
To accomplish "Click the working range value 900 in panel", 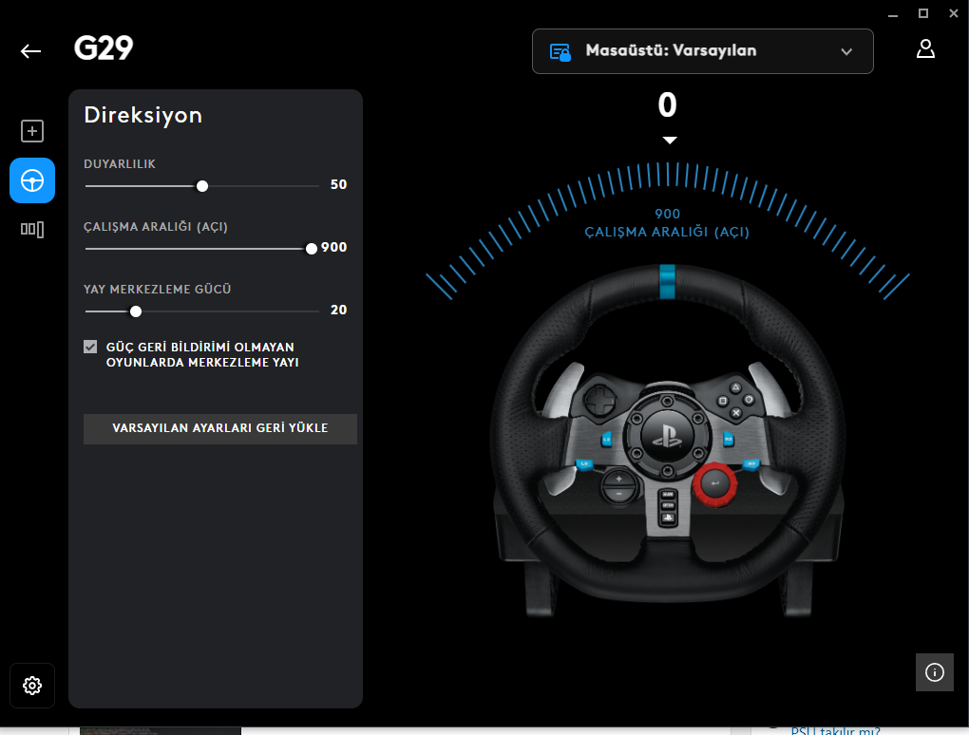I will [x=333, y=247].
